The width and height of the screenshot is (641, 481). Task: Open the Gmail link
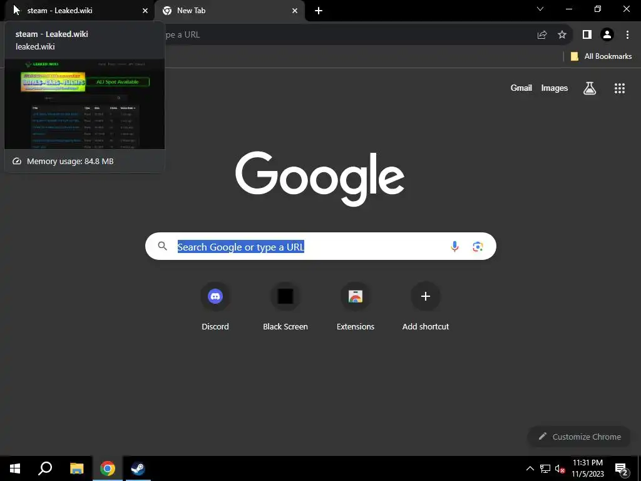tap(521, 88)
